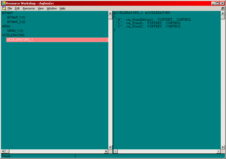Select the highlighted ACCELERATORS_1 entry

(20, 40)
